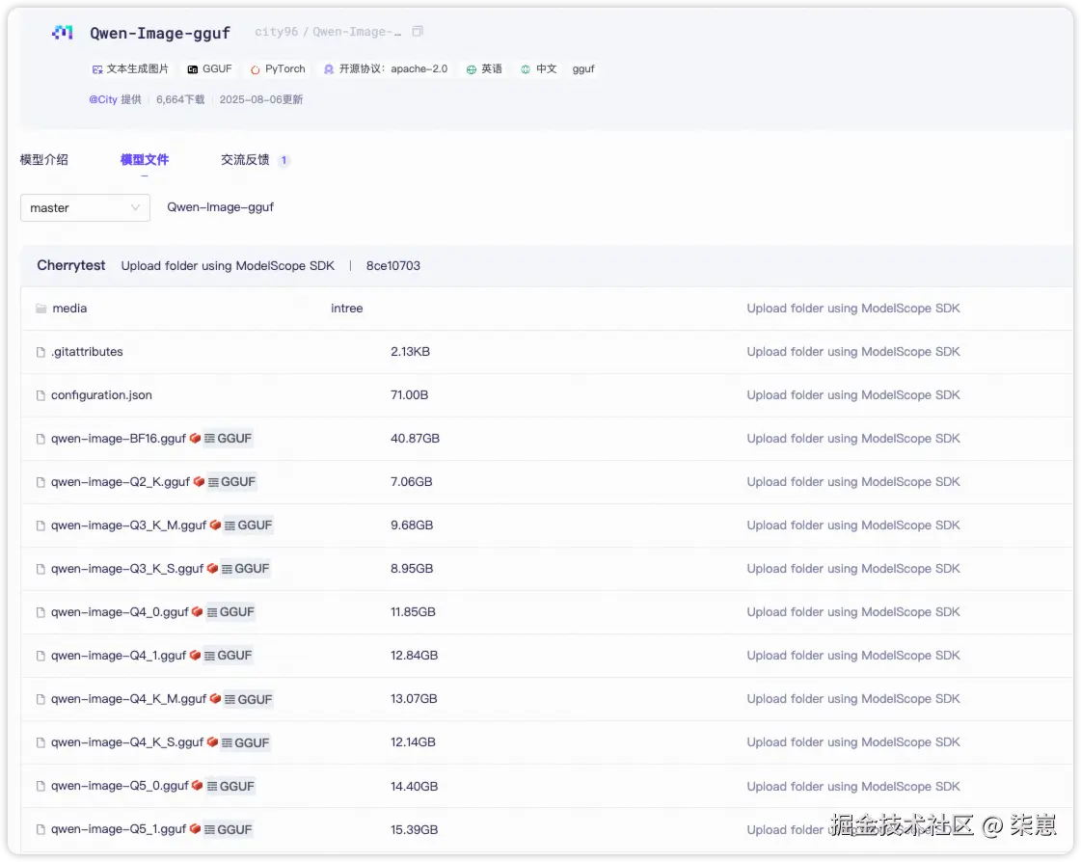Select the 英语 language tag
Viewport: 1081px width, 862px height.
tap(484, 69)
